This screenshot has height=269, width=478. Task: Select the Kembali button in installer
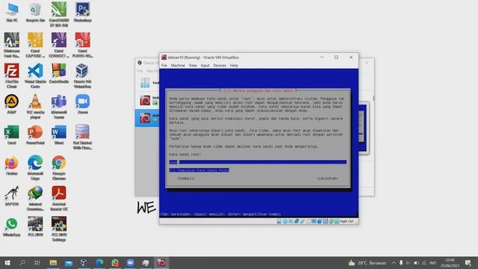[186, 179]
